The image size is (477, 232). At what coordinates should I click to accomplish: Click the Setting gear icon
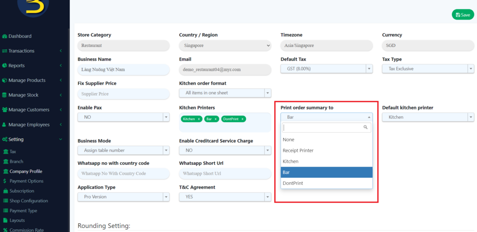[x=5, y=139]
